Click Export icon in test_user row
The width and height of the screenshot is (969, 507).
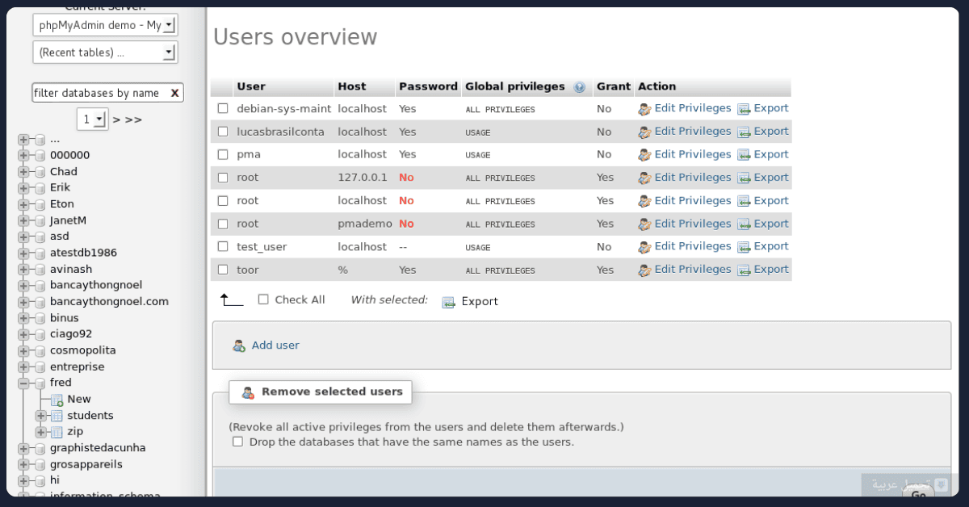point(744,247)
